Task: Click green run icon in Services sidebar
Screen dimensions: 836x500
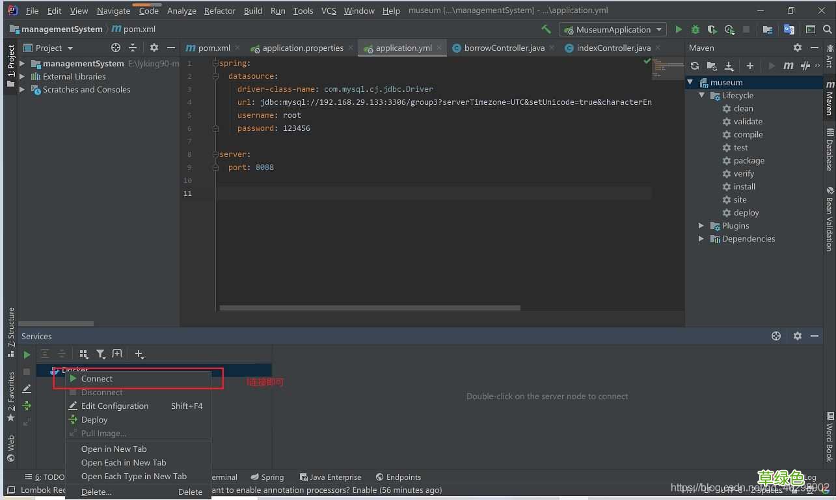Action: coord(27,355)
